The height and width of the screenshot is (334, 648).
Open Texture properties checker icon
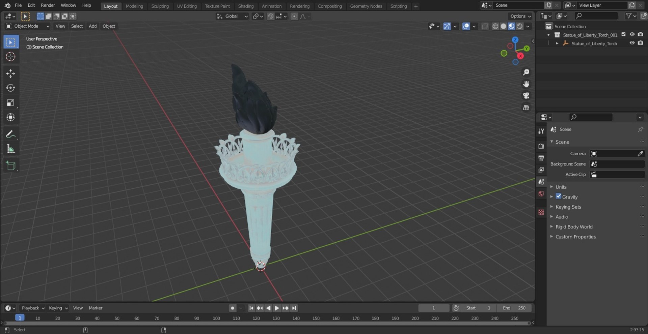pyautogui.click(x=541, y=212)
